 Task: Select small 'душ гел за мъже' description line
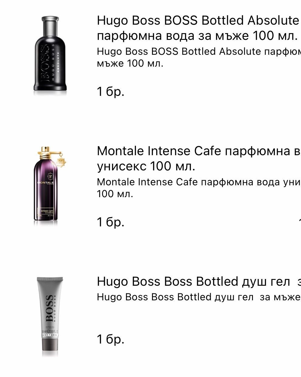click(x=199, y=297)
